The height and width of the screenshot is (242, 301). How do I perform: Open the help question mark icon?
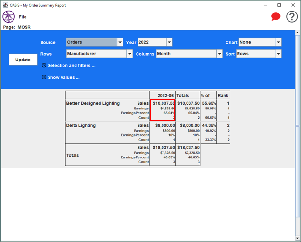tap(292, 17)
